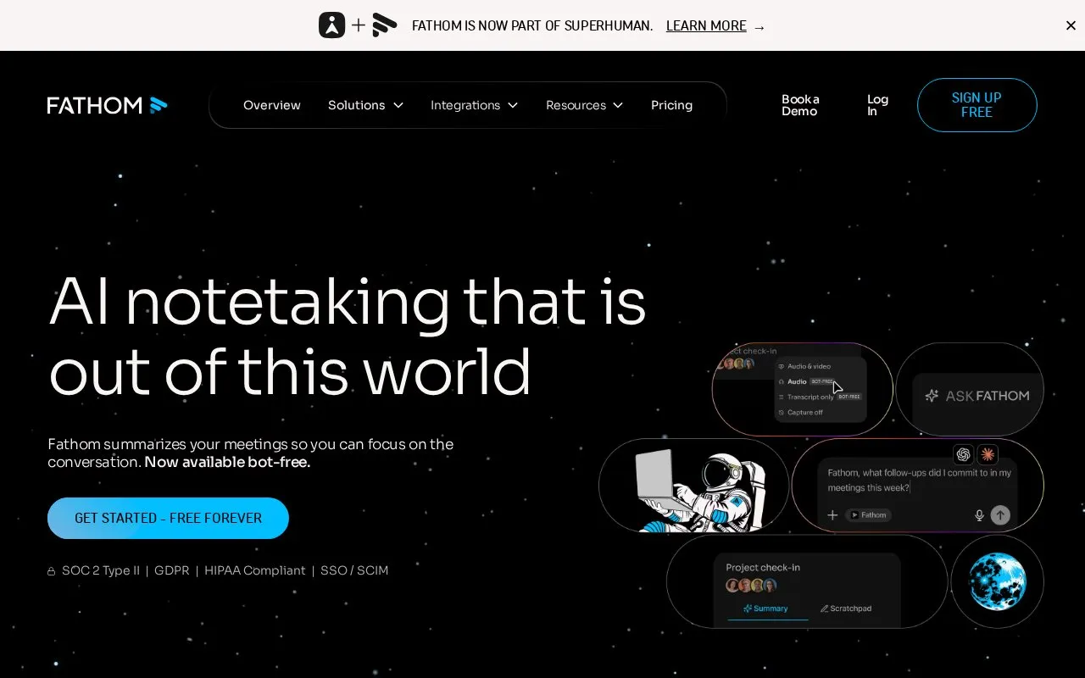Click the 'Now available bot-free.' text
This screenshot has height=678, width=1085.
[x=227, y=462]
